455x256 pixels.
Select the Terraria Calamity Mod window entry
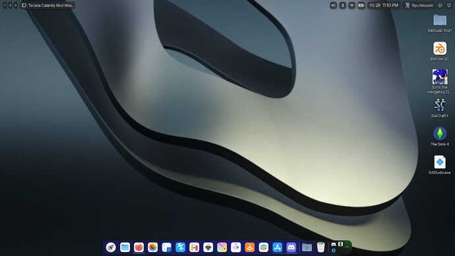click(x=48, y=5)
